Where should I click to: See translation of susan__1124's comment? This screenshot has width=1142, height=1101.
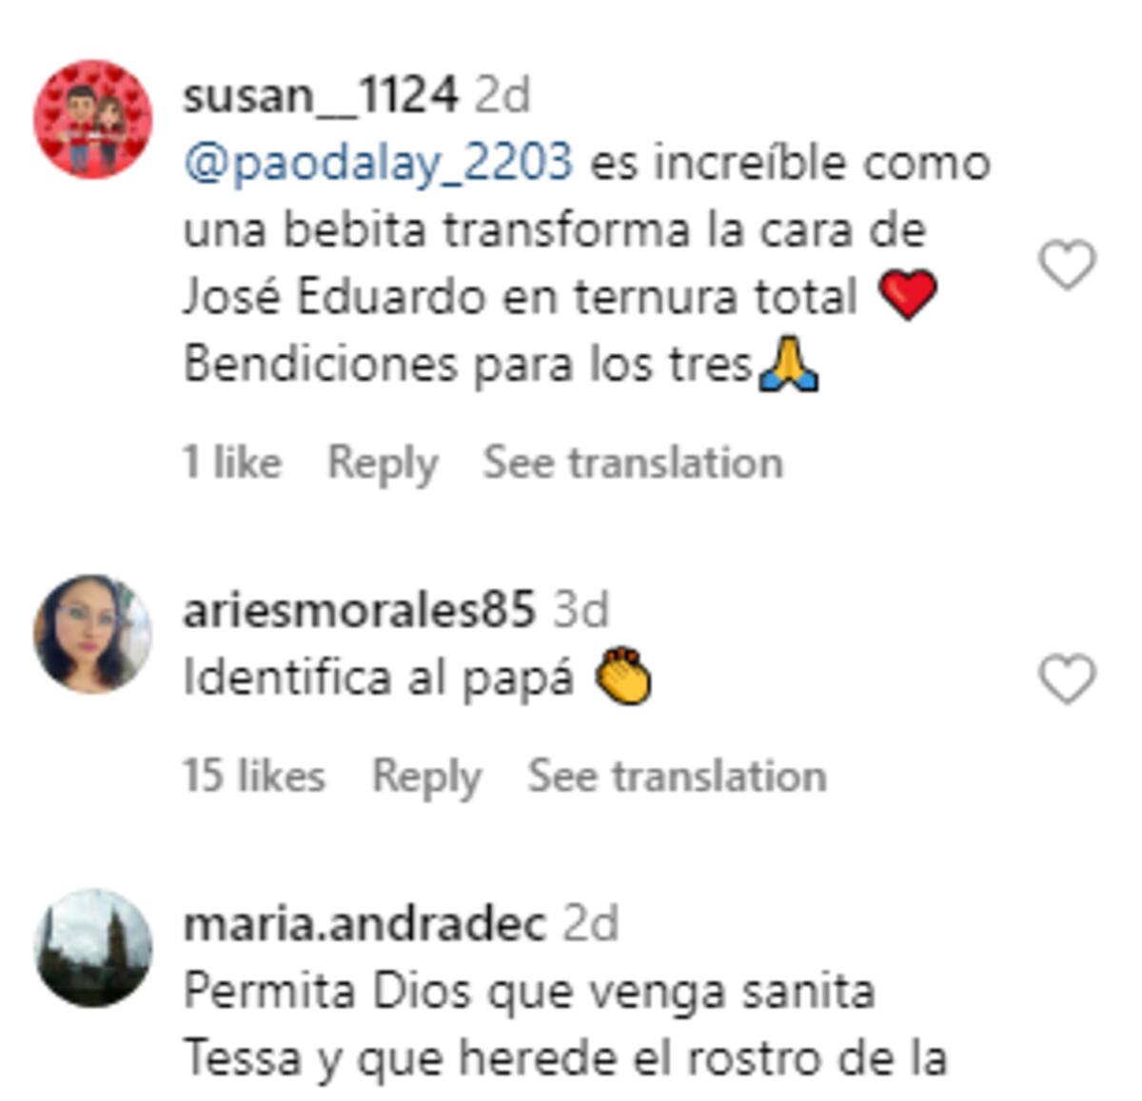[x=633, y=462]
